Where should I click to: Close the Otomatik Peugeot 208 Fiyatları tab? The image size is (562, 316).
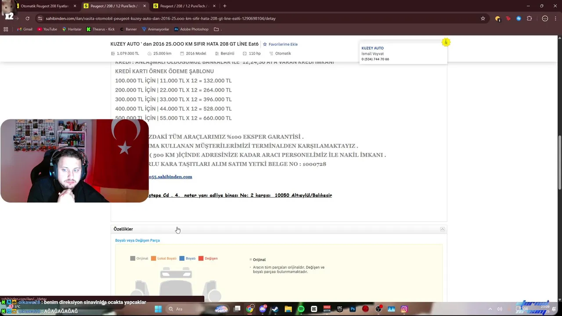75,6
